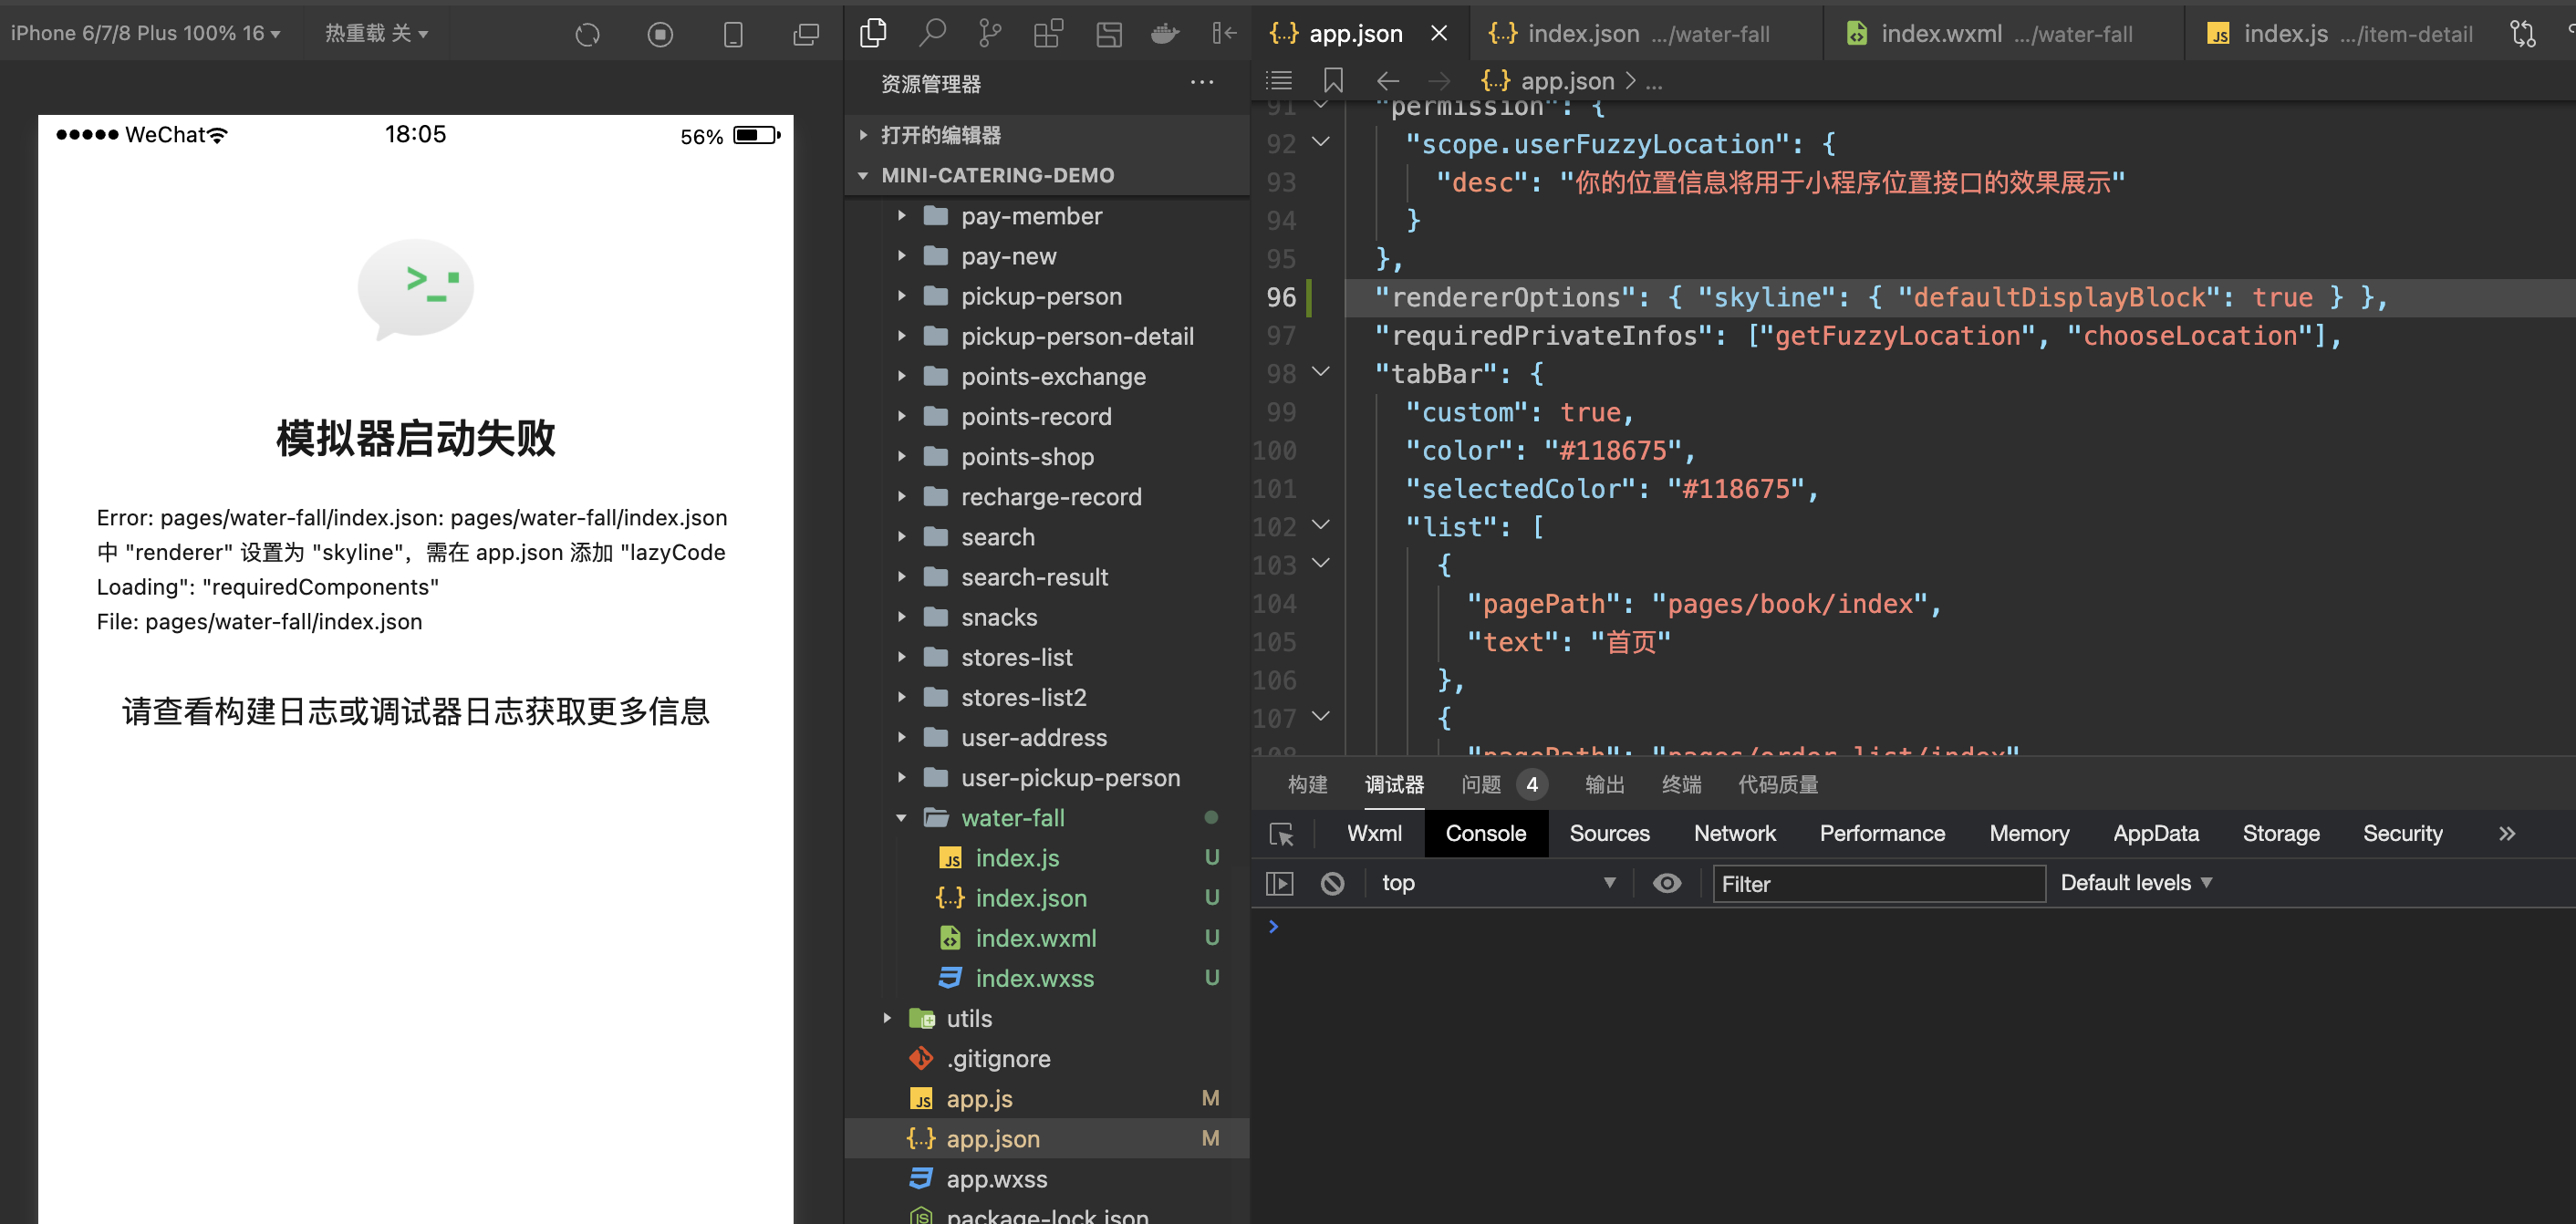Toggle the console eye live expression
The height and width of the screenshot is (1224, 2576).
(1666, 883)
